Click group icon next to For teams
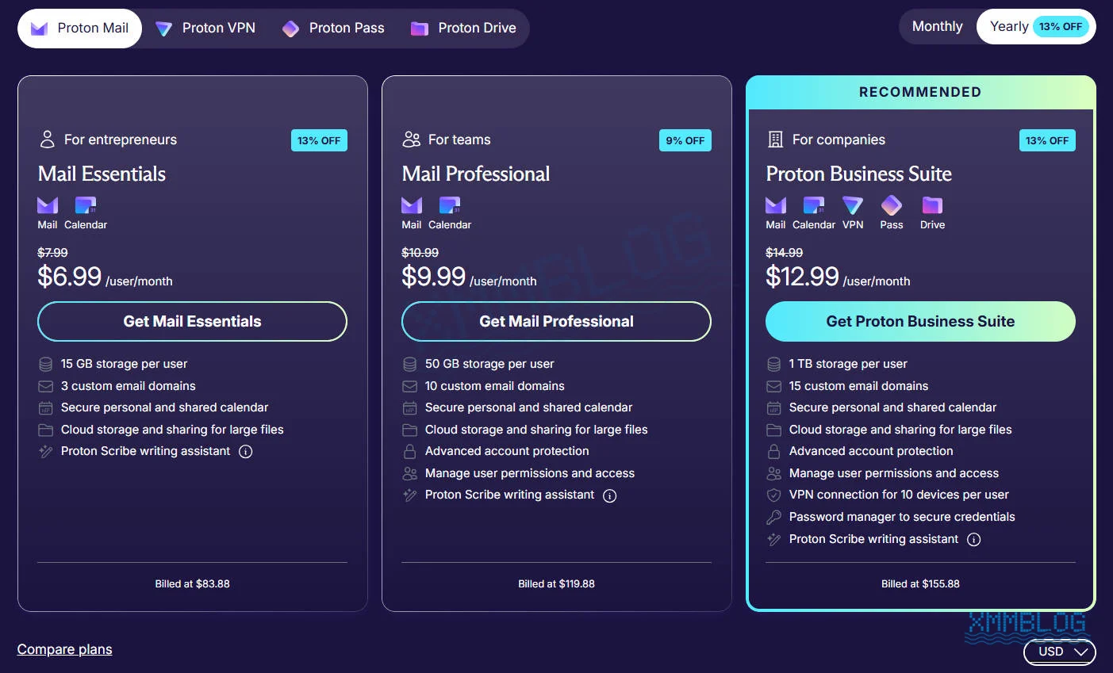Screen dimensions: 1113x673 [x=411, y=140]
